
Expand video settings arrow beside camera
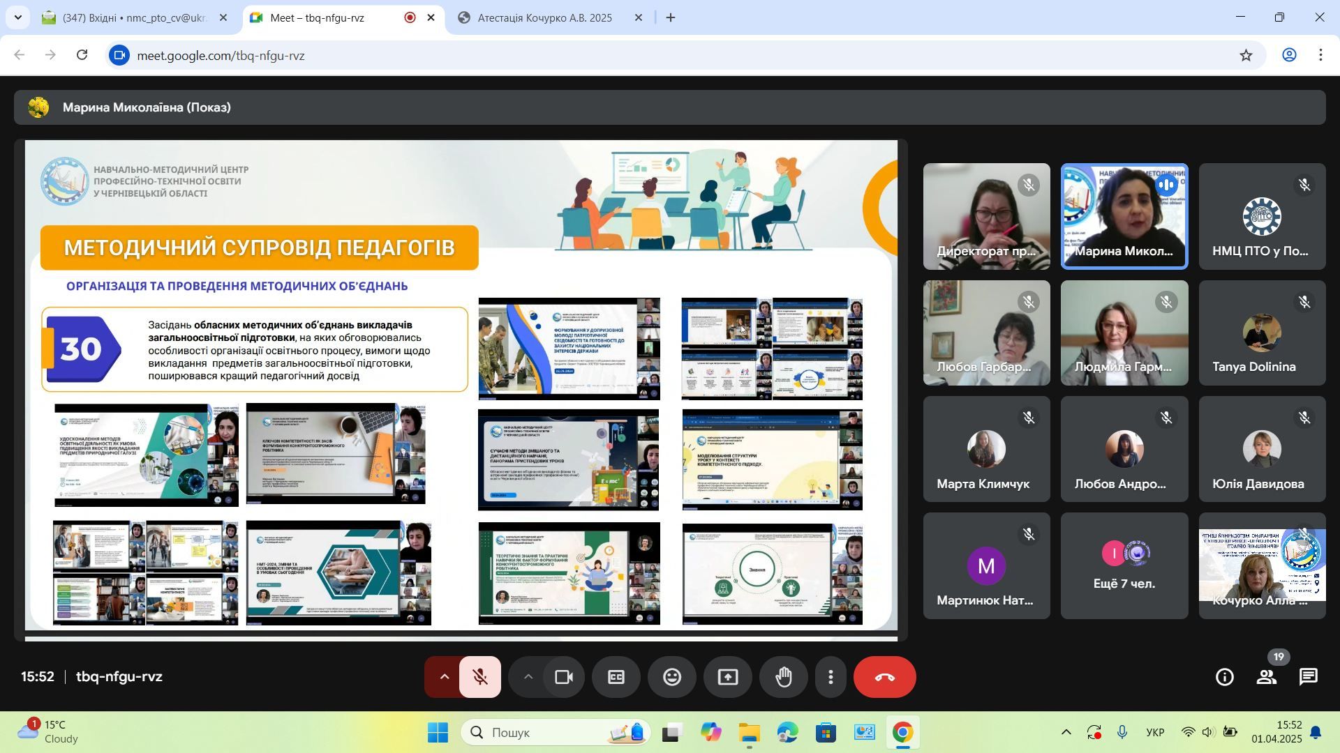point(528,677)
